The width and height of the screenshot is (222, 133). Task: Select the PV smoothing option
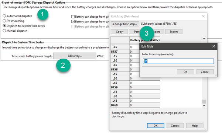point(4,21)
